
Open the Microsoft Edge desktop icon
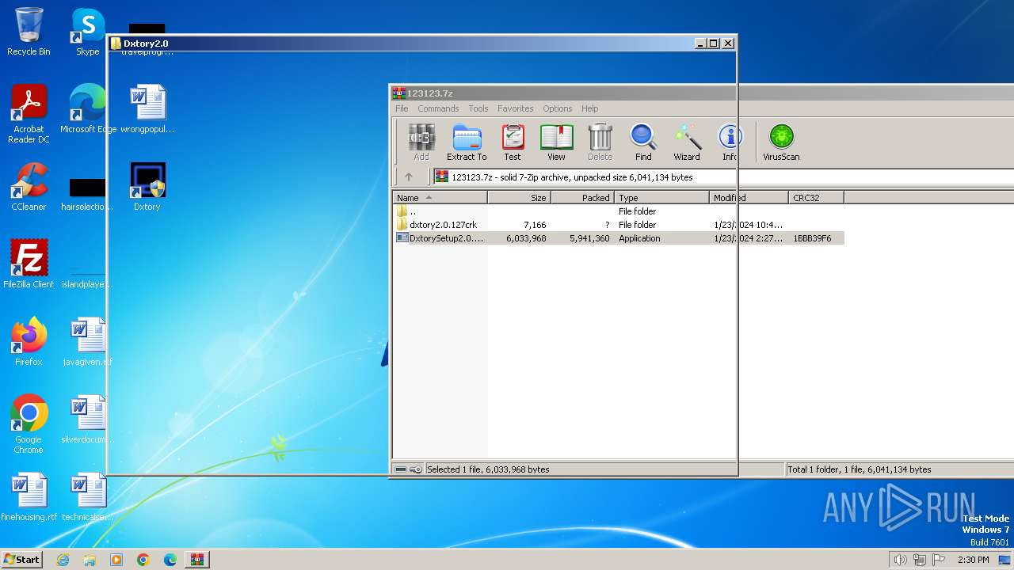[x=88, y=109]
